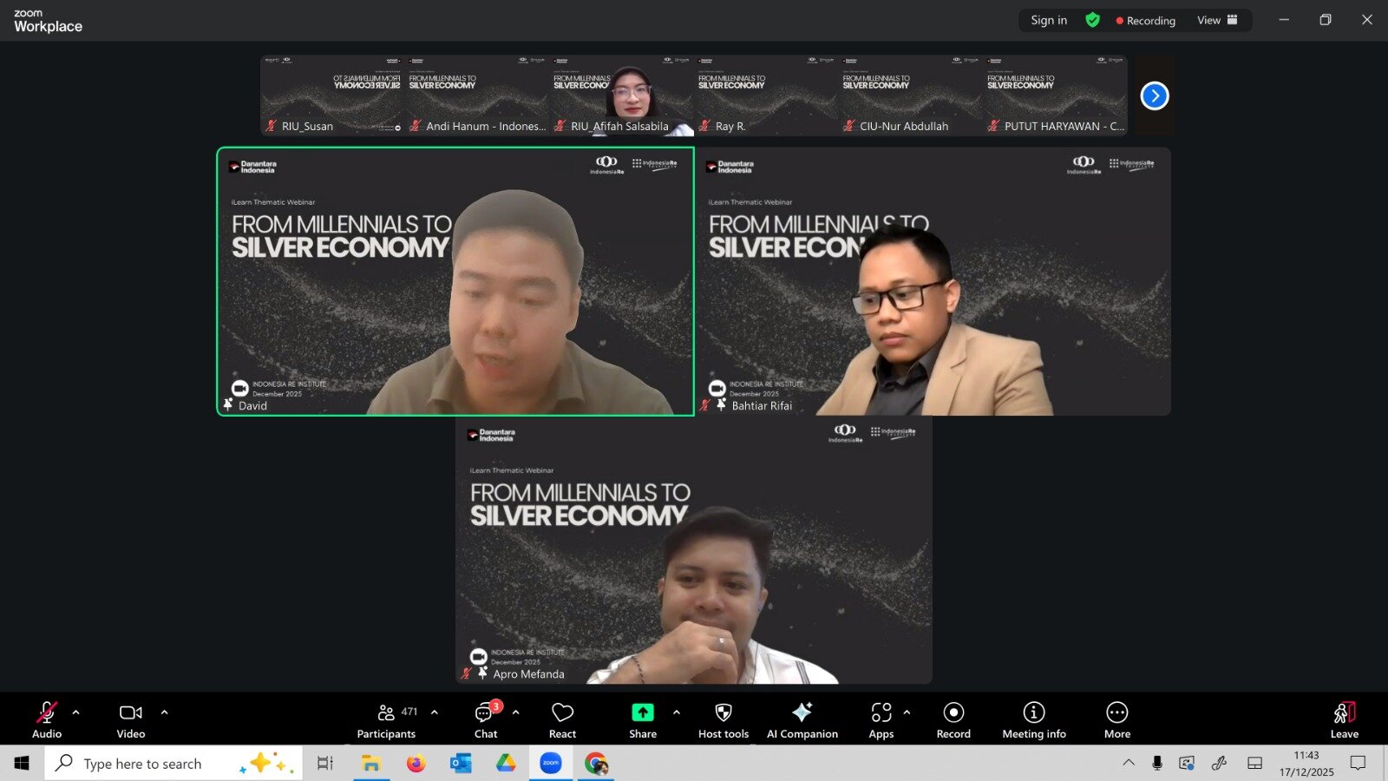This screenshot has width=1388, height=781.
Task: Expand audio options arrow
Action: click(76, 712)
